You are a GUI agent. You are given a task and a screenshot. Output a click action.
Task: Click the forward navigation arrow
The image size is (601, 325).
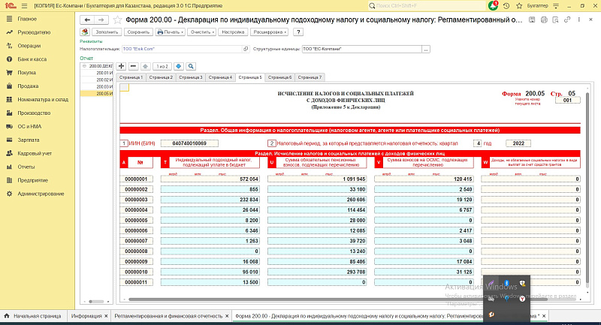coord(100,19)
